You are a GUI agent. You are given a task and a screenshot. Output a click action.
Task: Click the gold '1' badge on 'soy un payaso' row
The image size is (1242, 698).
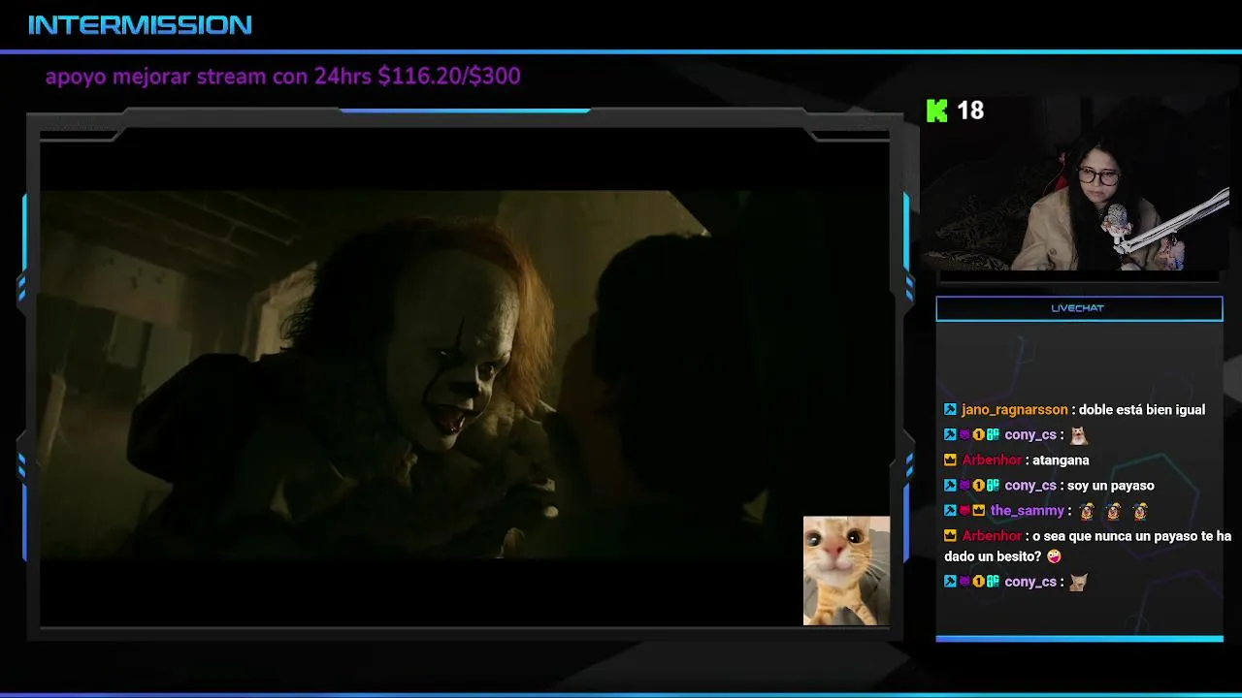pyautogui.click(x=979, y=486)
